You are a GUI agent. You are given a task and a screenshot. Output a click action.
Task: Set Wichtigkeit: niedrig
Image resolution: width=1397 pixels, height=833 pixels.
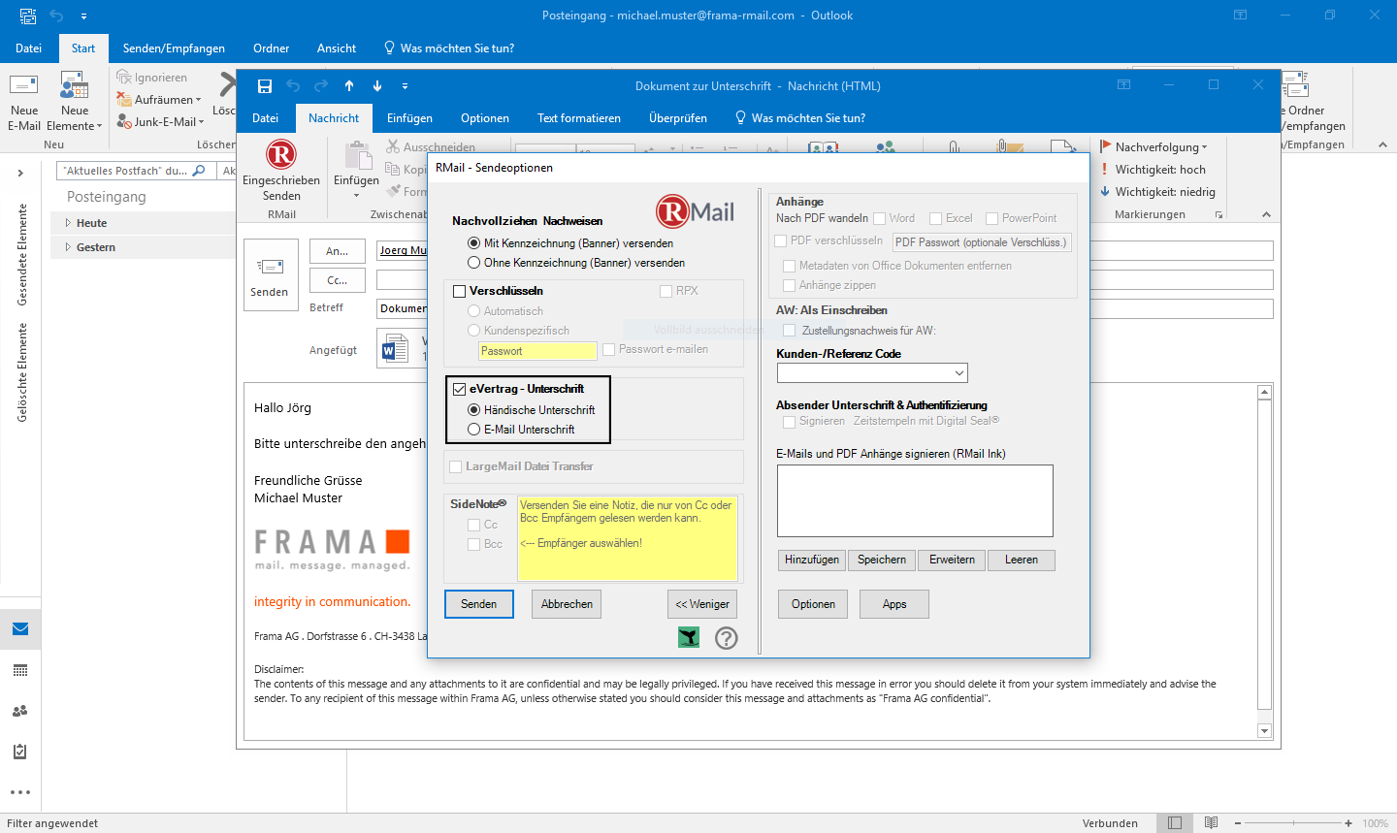tap(1157, 192)
